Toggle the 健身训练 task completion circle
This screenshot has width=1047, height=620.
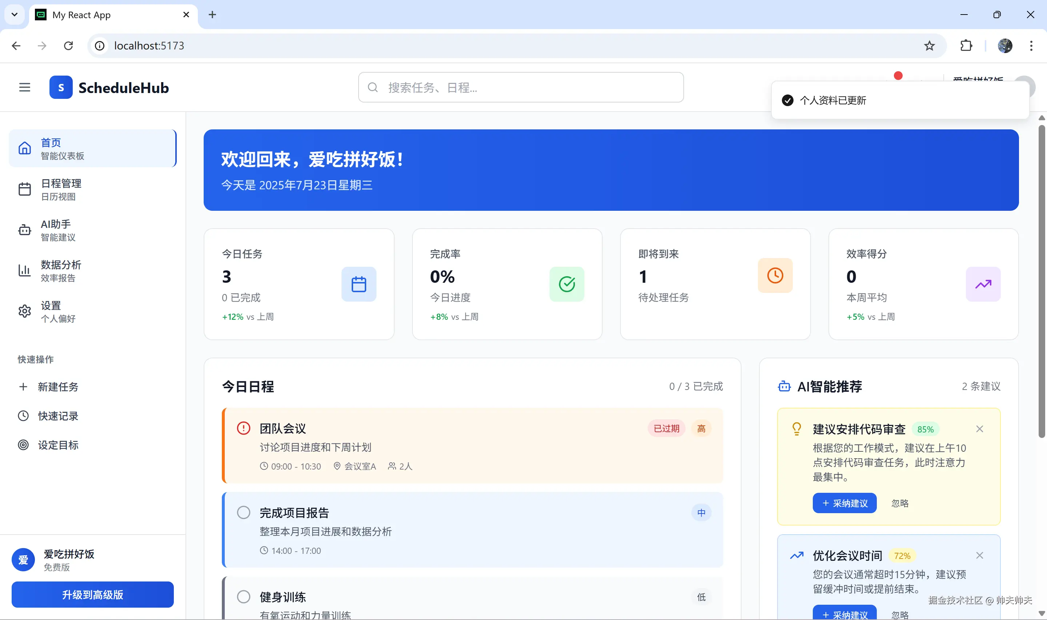coord(243,597)
